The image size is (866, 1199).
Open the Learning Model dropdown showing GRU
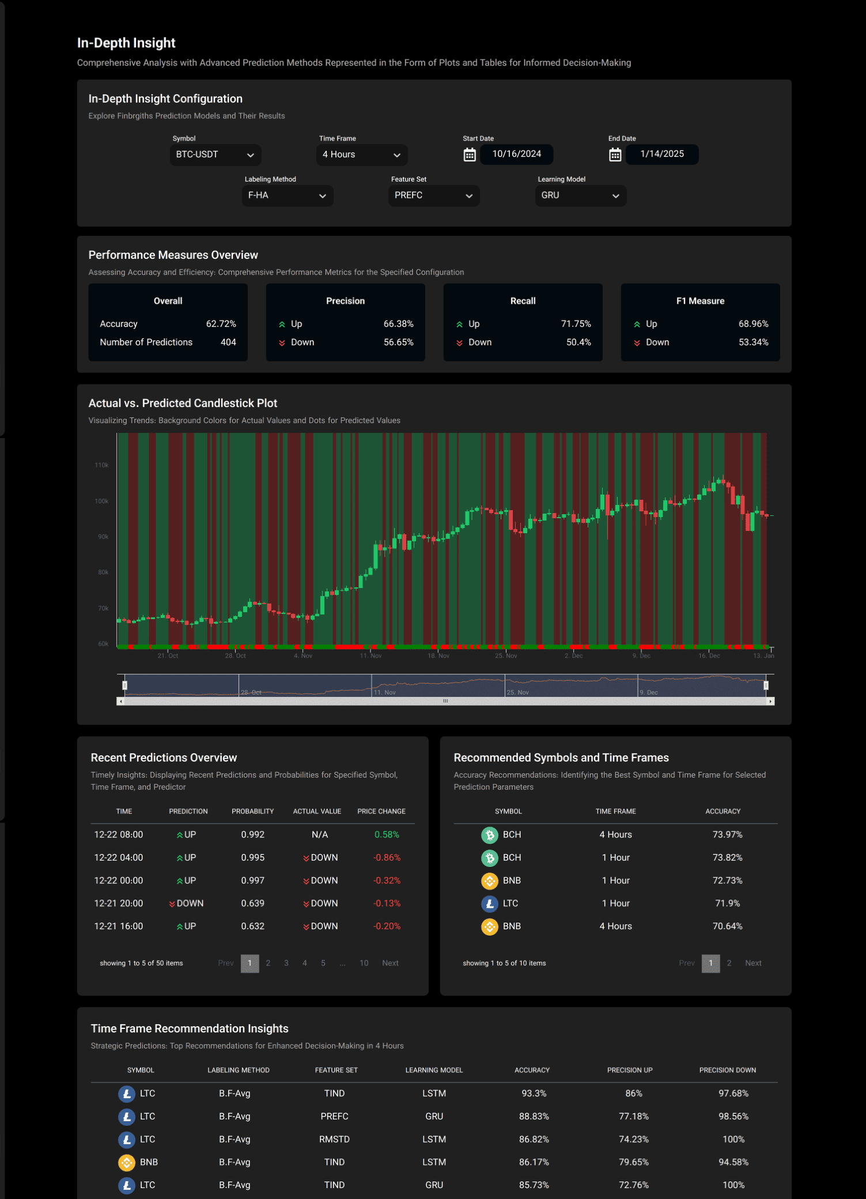click(x=580, y=195)
